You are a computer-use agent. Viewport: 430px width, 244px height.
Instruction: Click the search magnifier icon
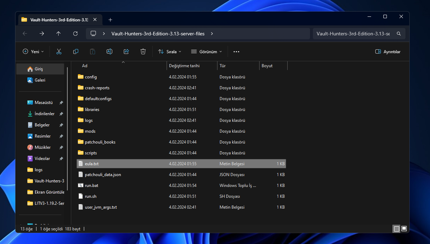pyautogui.click(x=399, y=34)
